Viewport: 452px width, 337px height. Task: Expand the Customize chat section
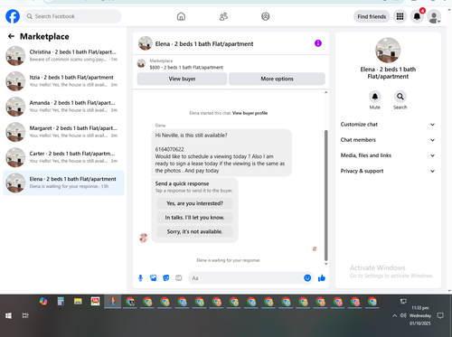coord(388,125)
